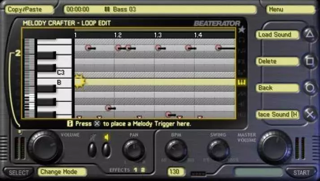Click the pause icon before Bass 03
320x181 pixels.
(x=107, y=9)
